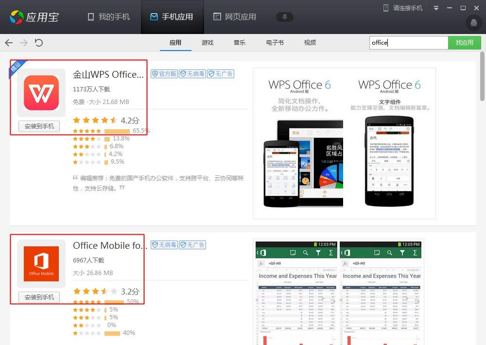Image resolution: width=486 pixels, height=345 pixels.
Task: Refresh the page with the reload icon
Action: pyautogui.click(x=39, y=42)
